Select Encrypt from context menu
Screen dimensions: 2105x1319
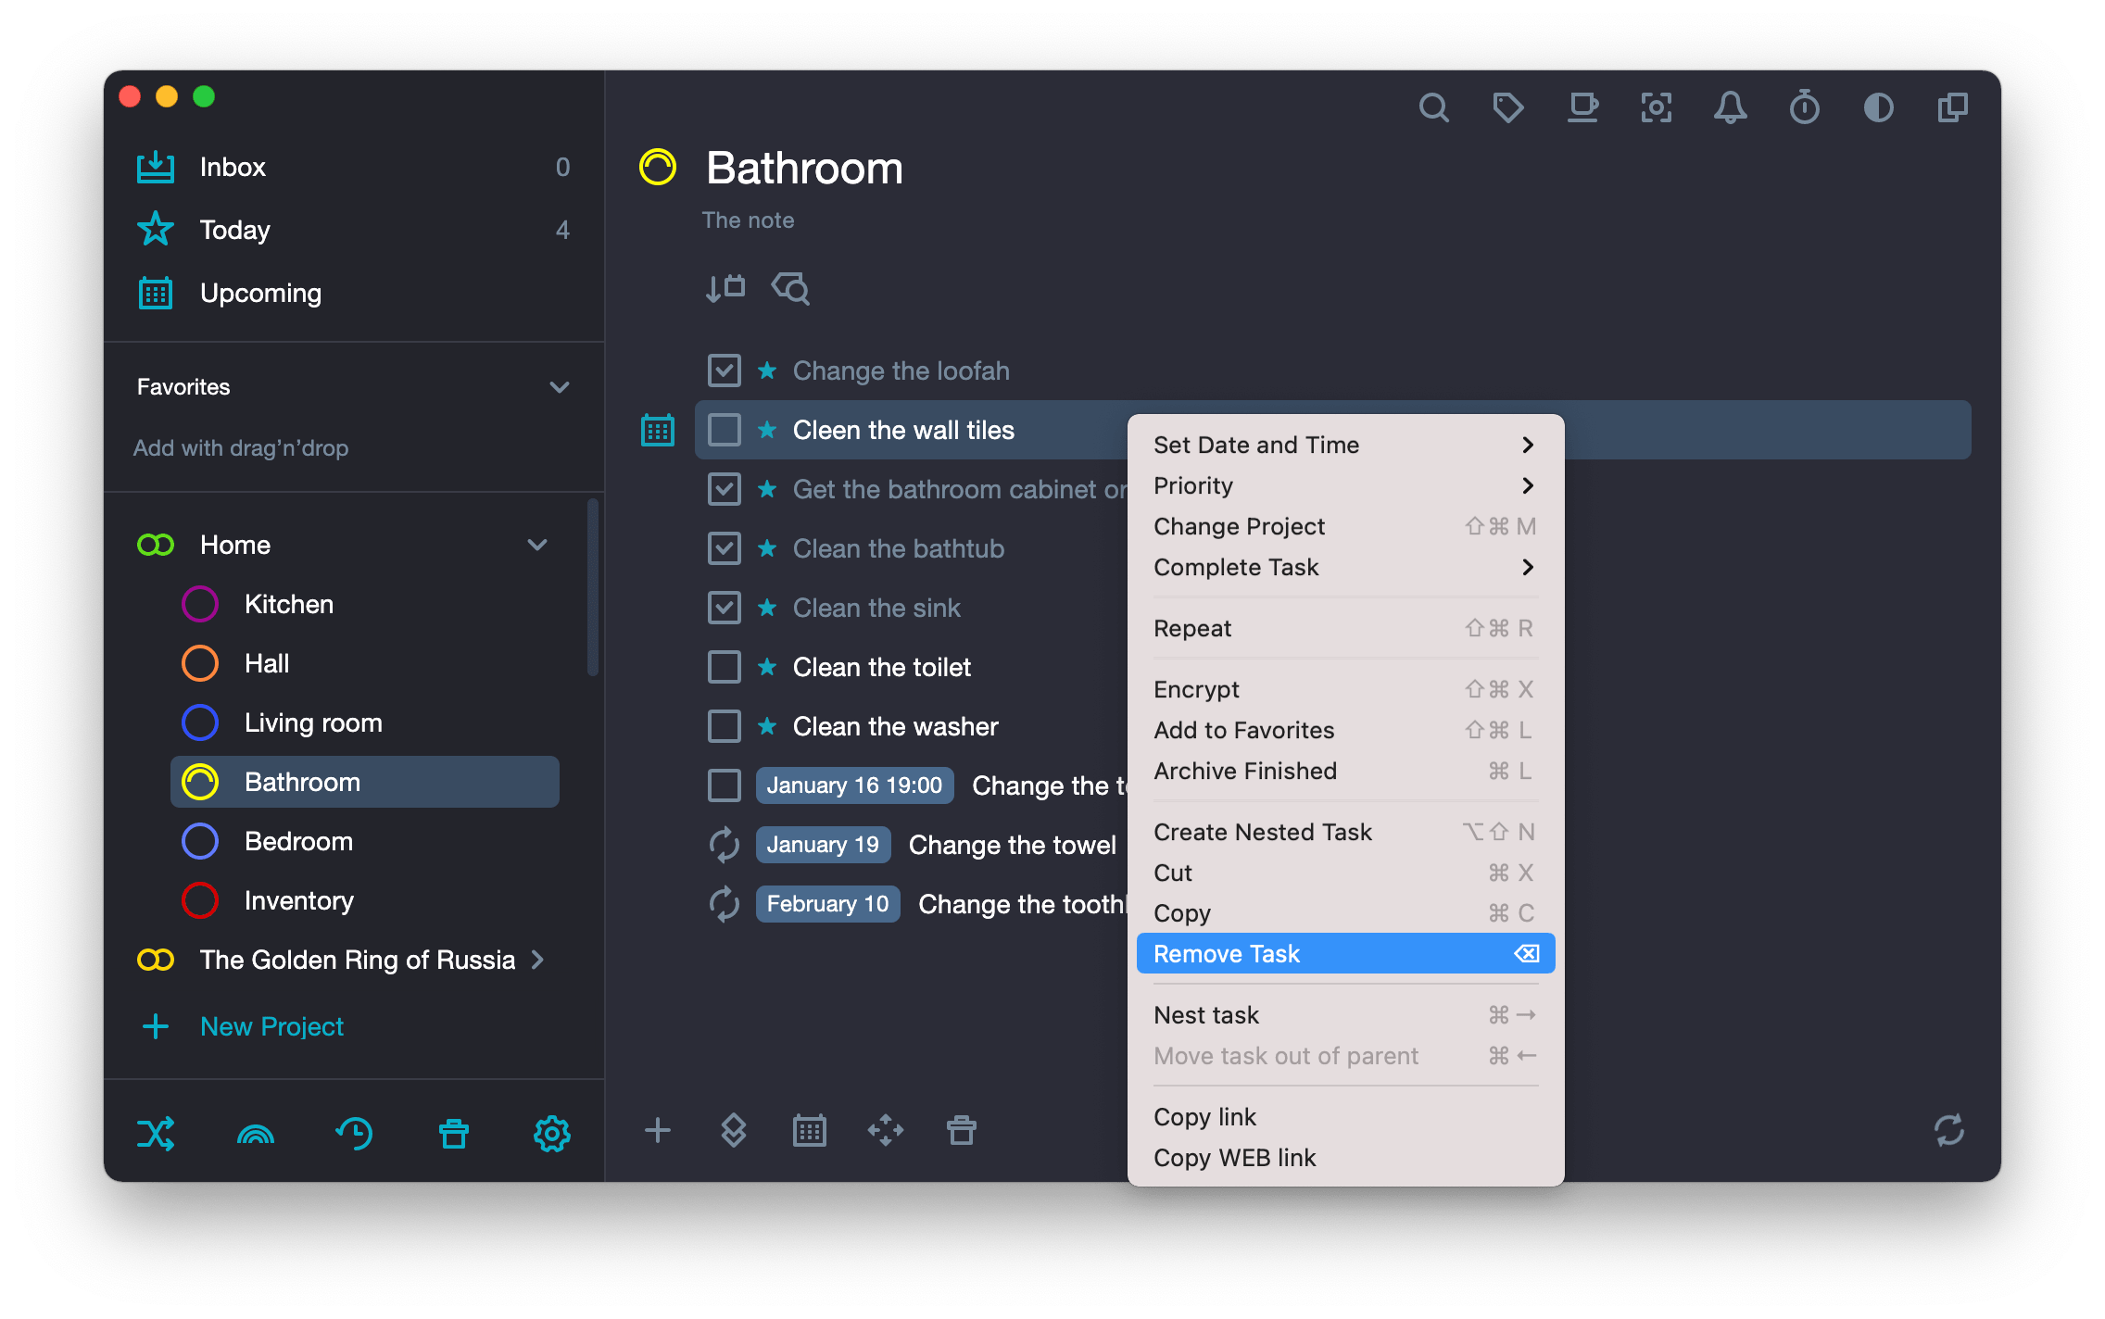click(x=1345, y=689)
